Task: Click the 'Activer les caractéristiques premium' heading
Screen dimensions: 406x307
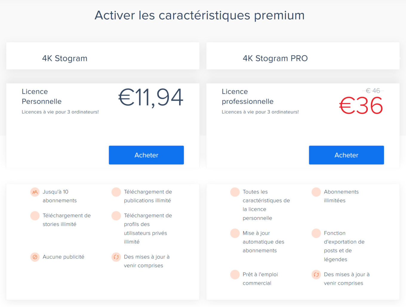Action: (199, 15)
